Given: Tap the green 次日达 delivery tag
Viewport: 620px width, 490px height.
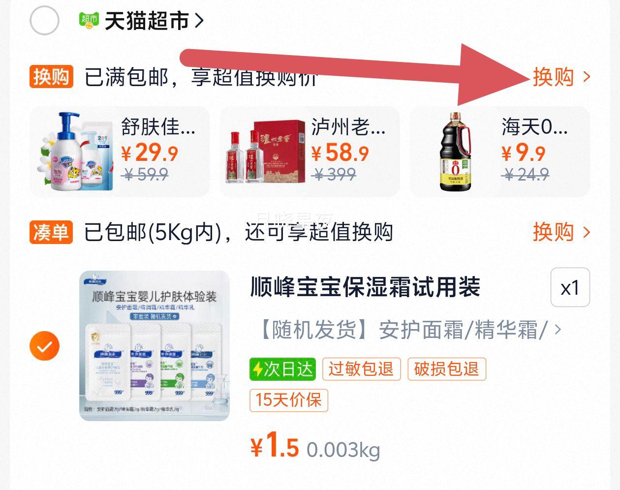Looking at the screenshot, I should click(282, 369).
